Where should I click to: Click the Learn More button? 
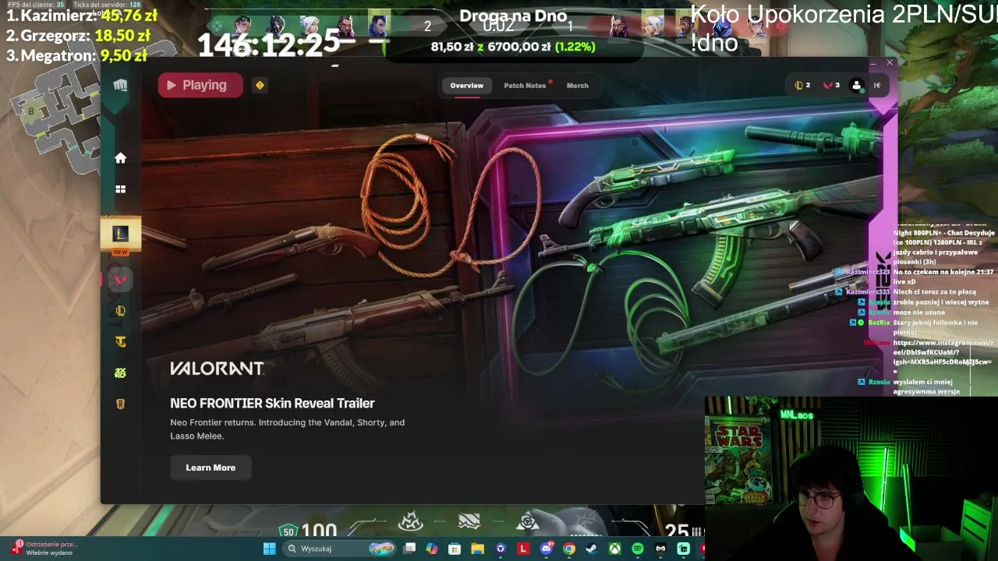pos(211,467)
